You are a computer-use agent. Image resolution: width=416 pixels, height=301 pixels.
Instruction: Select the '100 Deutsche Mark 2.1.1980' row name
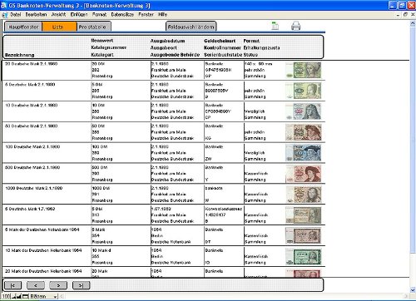(32, 146)
